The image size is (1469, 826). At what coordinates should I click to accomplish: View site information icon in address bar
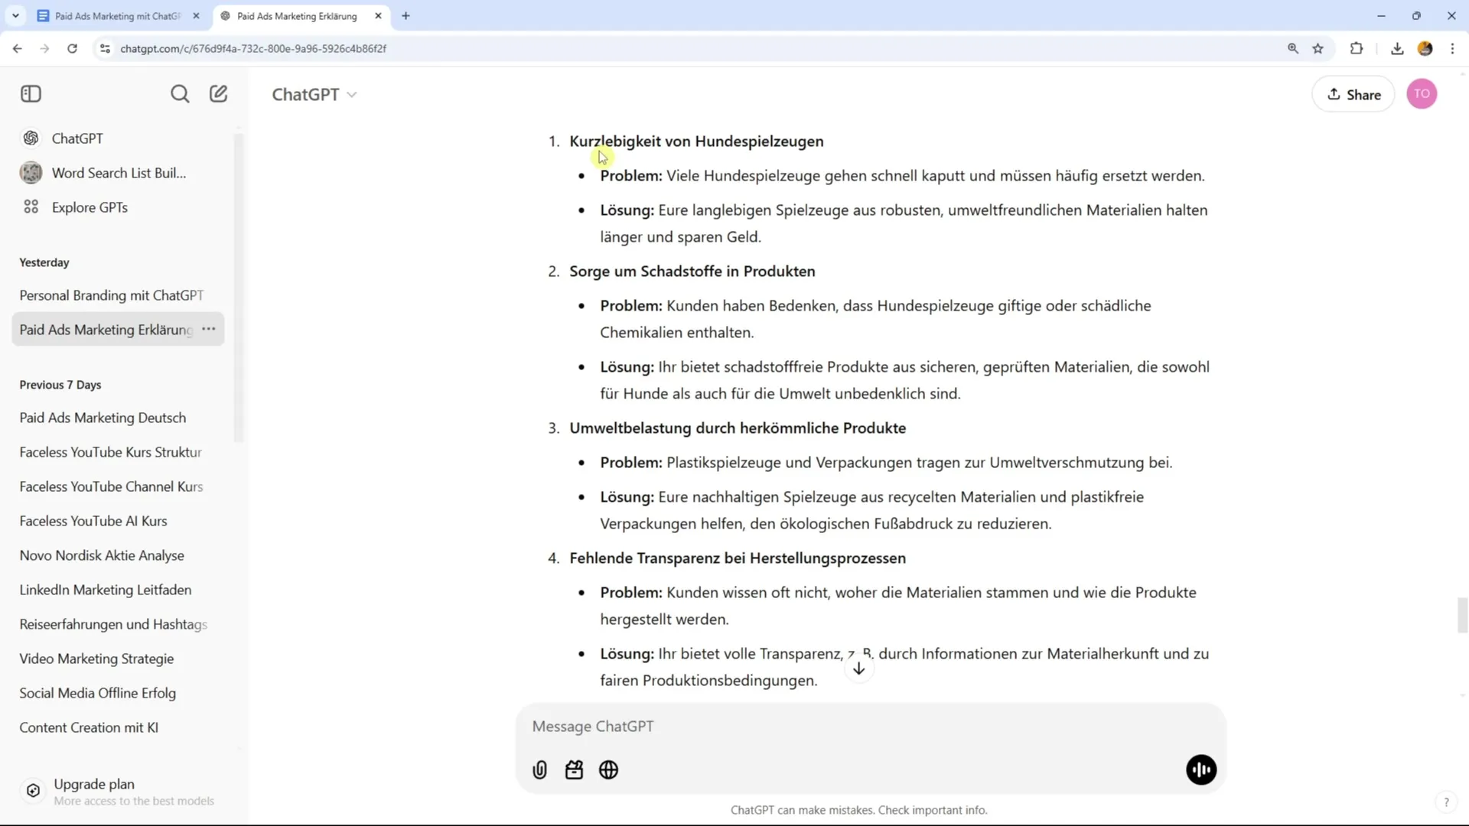[x=105, y=48]
